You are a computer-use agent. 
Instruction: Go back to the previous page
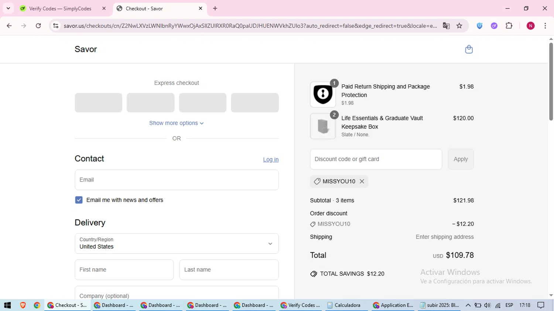coord(9,26)
